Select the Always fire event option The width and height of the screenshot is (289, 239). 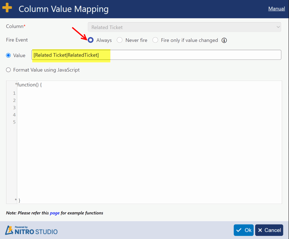pyautogui.click(x=91, y=40)
